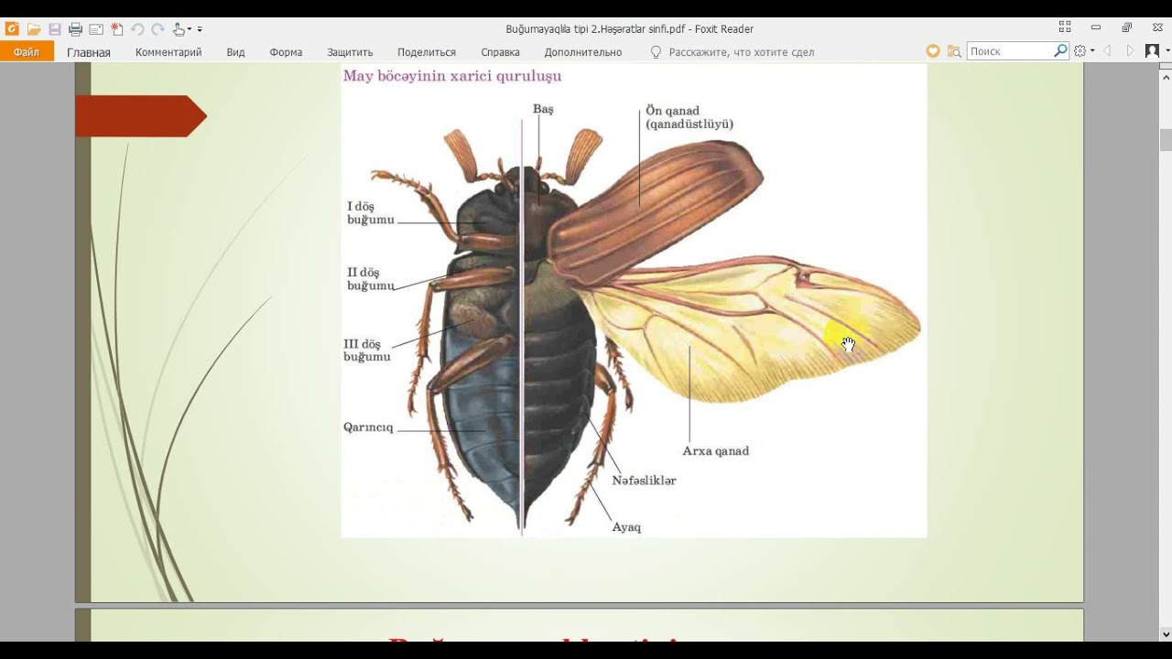
Task: Toggle full screen ribbon mode icon
Action: coord(1065,28)
